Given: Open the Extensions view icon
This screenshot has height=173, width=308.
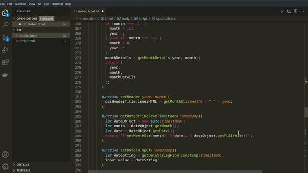Looking at the screenshot, I should pos(5,62).
